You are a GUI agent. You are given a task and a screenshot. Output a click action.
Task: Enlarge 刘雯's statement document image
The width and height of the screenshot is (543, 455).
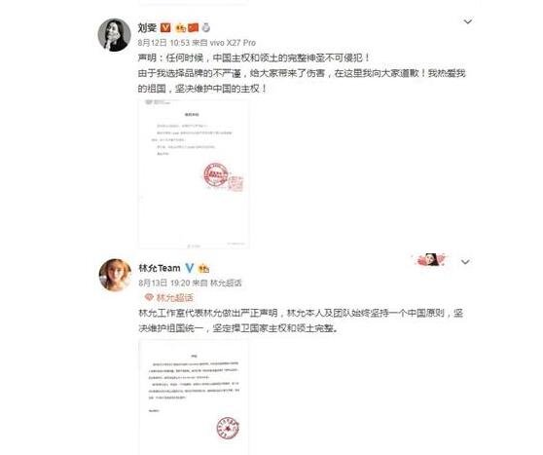tap(194, 173)
